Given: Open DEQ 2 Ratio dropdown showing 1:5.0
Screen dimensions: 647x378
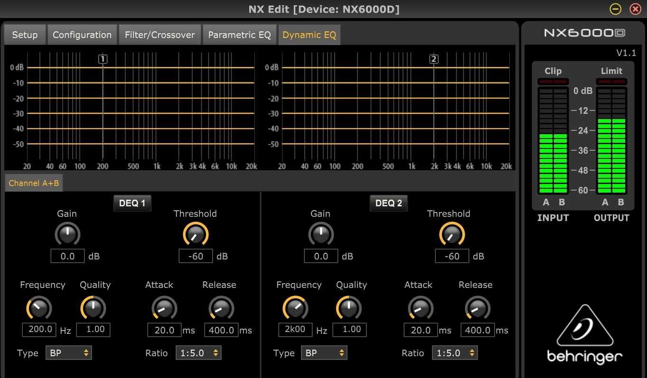Looking at the screenshot, I should click(455, 353).
